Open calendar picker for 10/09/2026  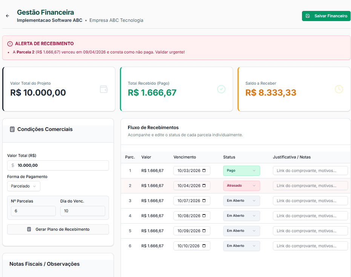[x=204, y=231]
